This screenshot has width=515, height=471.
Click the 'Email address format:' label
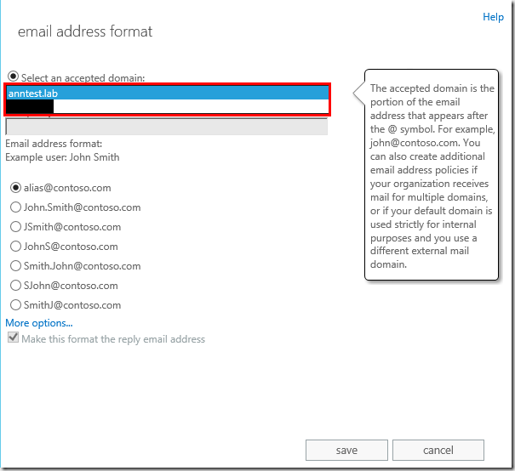[x=54, y=144]
